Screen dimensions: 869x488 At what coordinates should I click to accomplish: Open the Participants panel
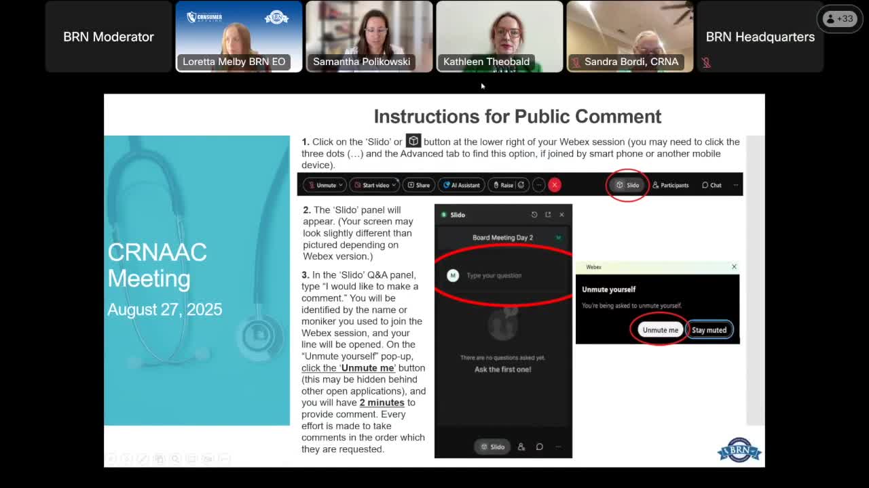(670, 185)
